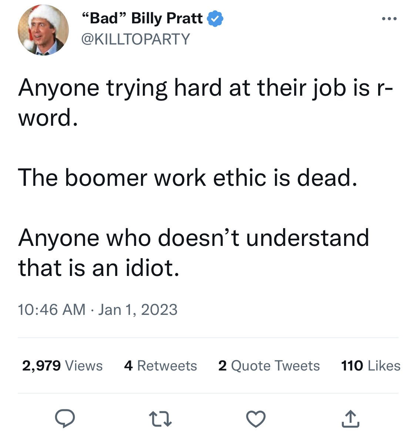The height and width of the screenshot is (438, 410).
Task: Open the 2 Quote Tweets list
Action: click(269, 366)
